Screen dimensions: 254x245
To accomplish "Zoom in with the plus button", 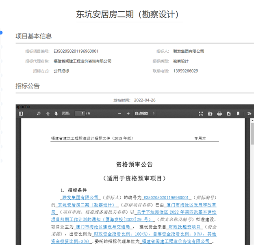I will (x=128, y=114).
